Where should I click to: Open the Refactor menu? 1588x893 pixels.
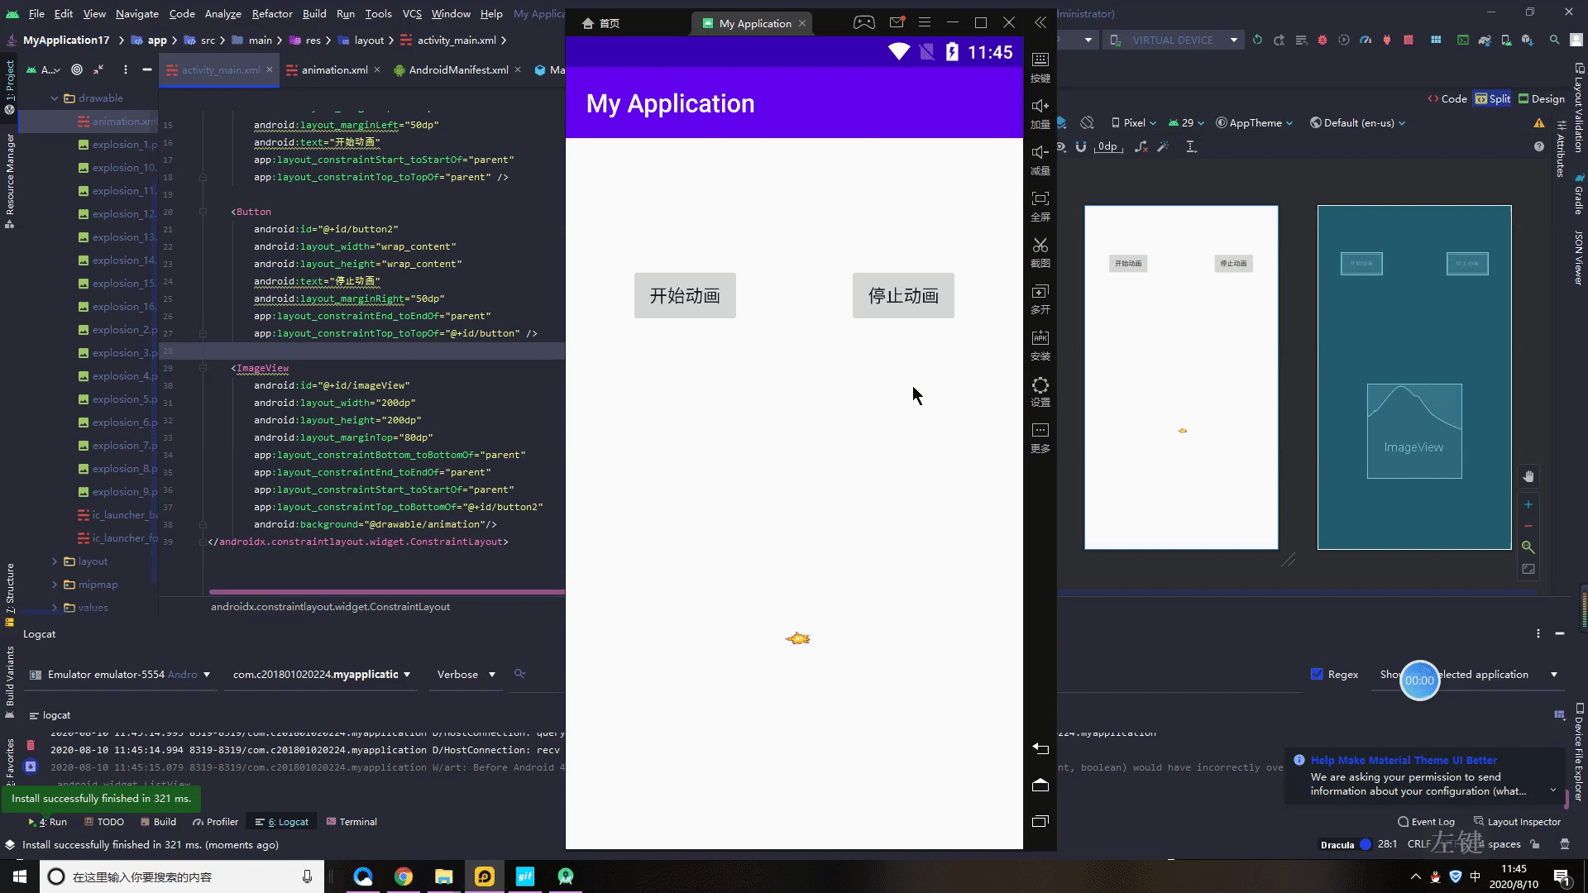[271, 13]
